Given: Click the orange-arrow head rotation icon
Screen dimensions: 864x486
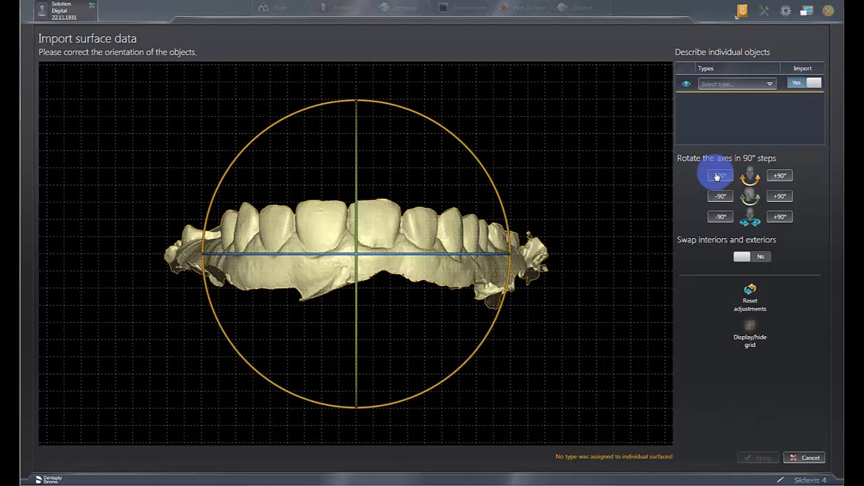Looking at the screenshot, I should tap(750, 177).
